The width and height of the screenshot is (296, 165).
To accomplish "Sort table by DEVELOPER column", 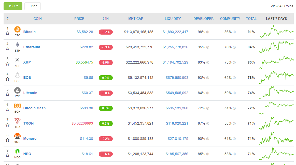I will [204, 19].
